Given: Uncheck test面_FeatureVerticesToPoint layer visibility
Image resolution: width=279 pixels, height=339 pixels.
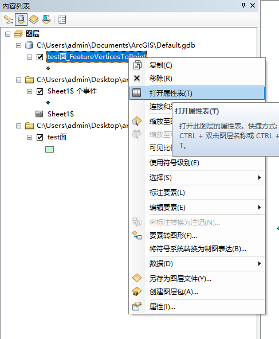Looking at the screenshot, I should tap(40, 57).
